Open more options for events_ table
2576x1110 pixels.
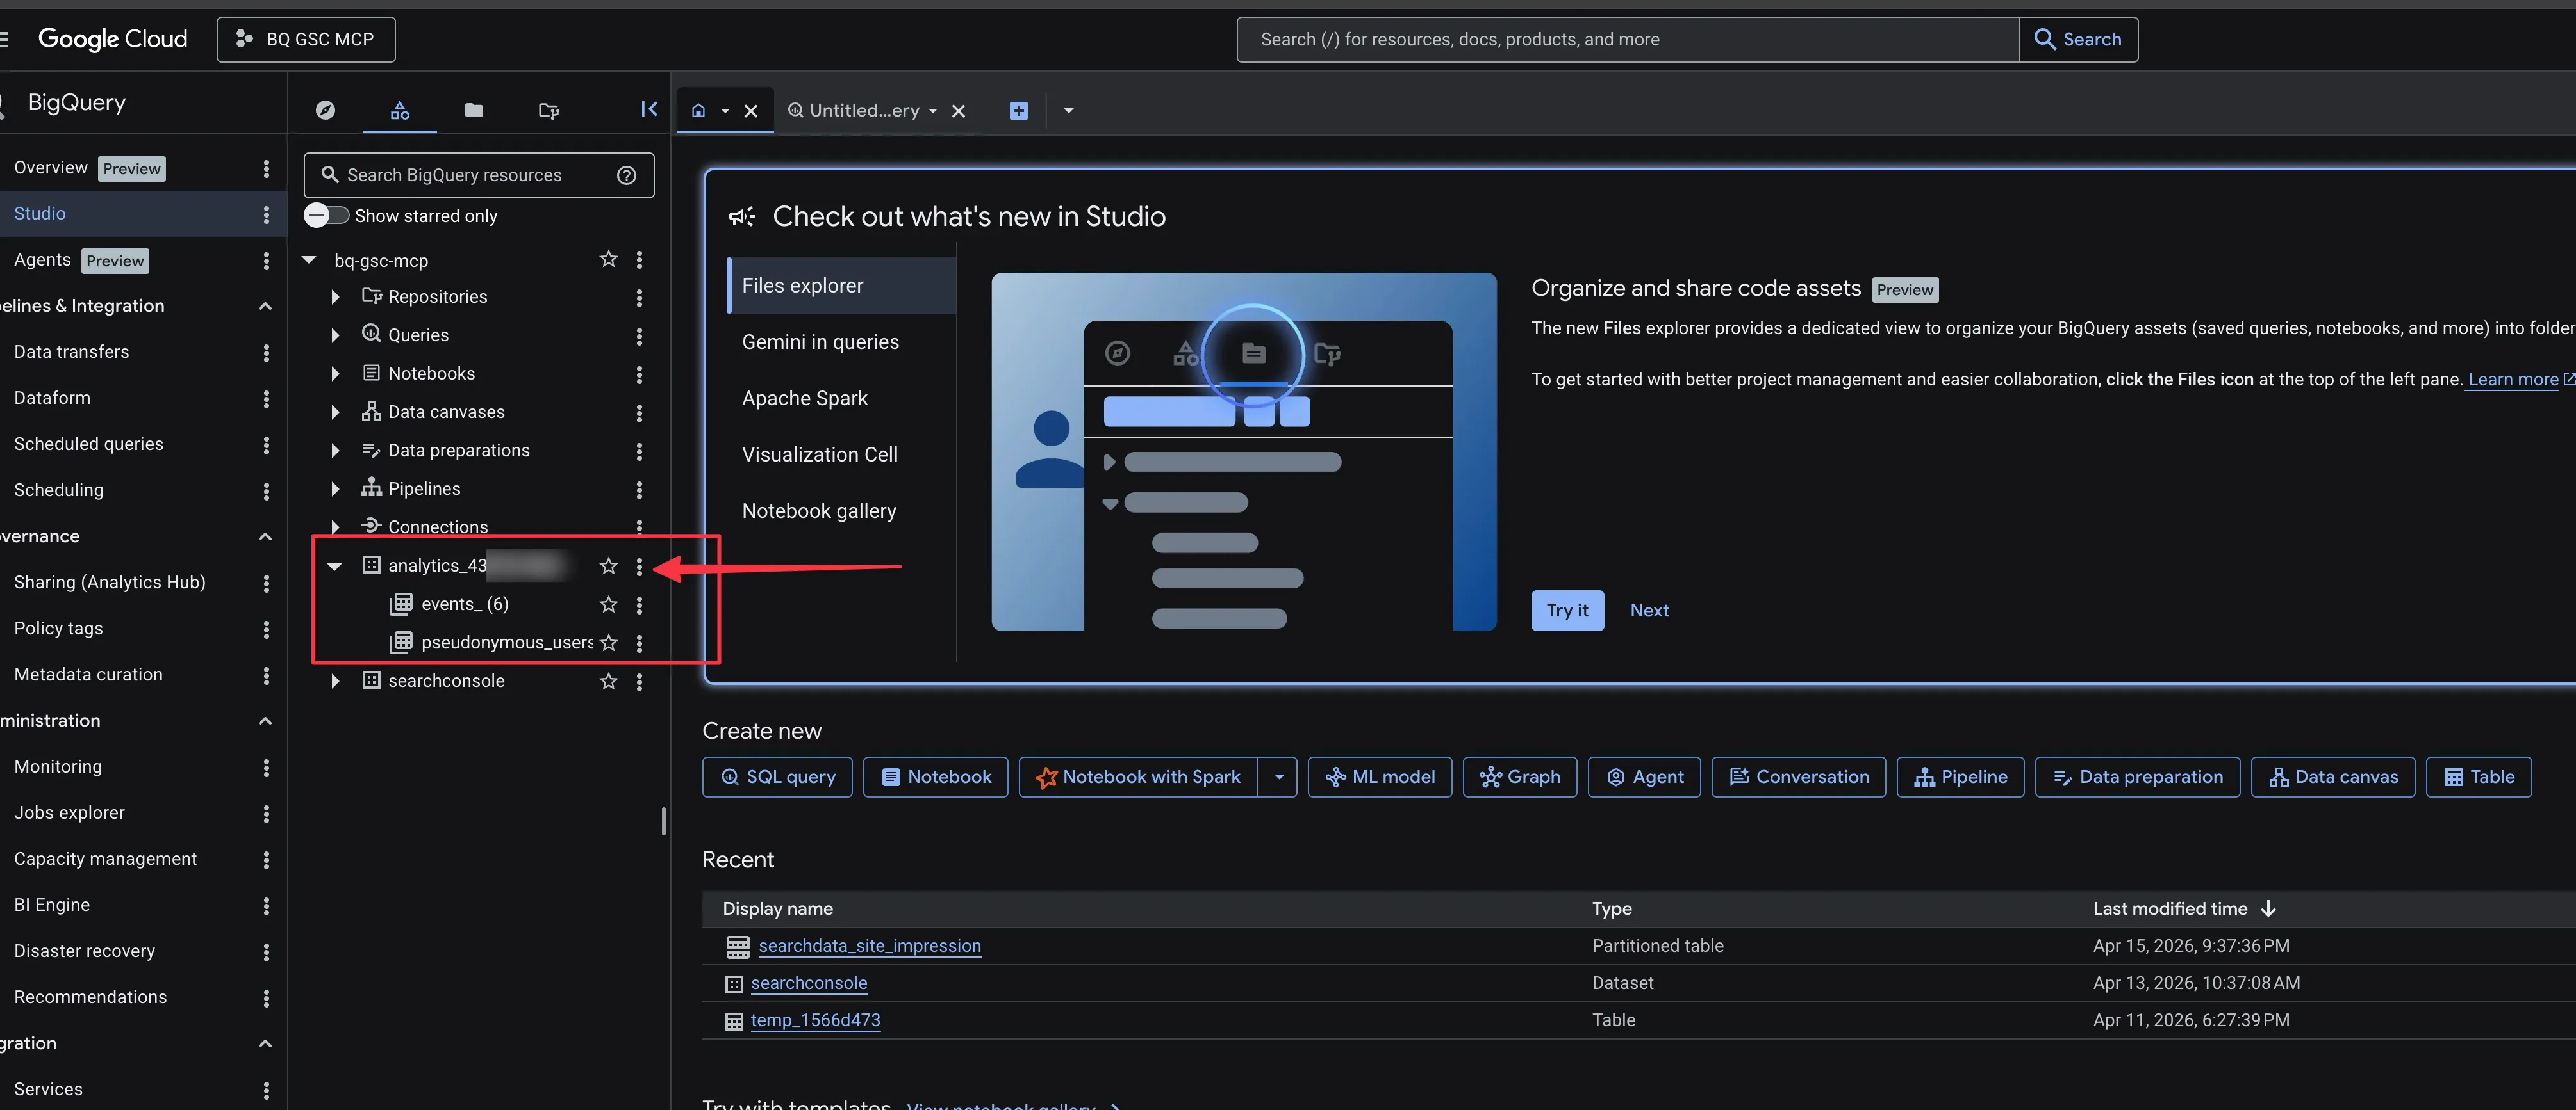coord(639,604)
